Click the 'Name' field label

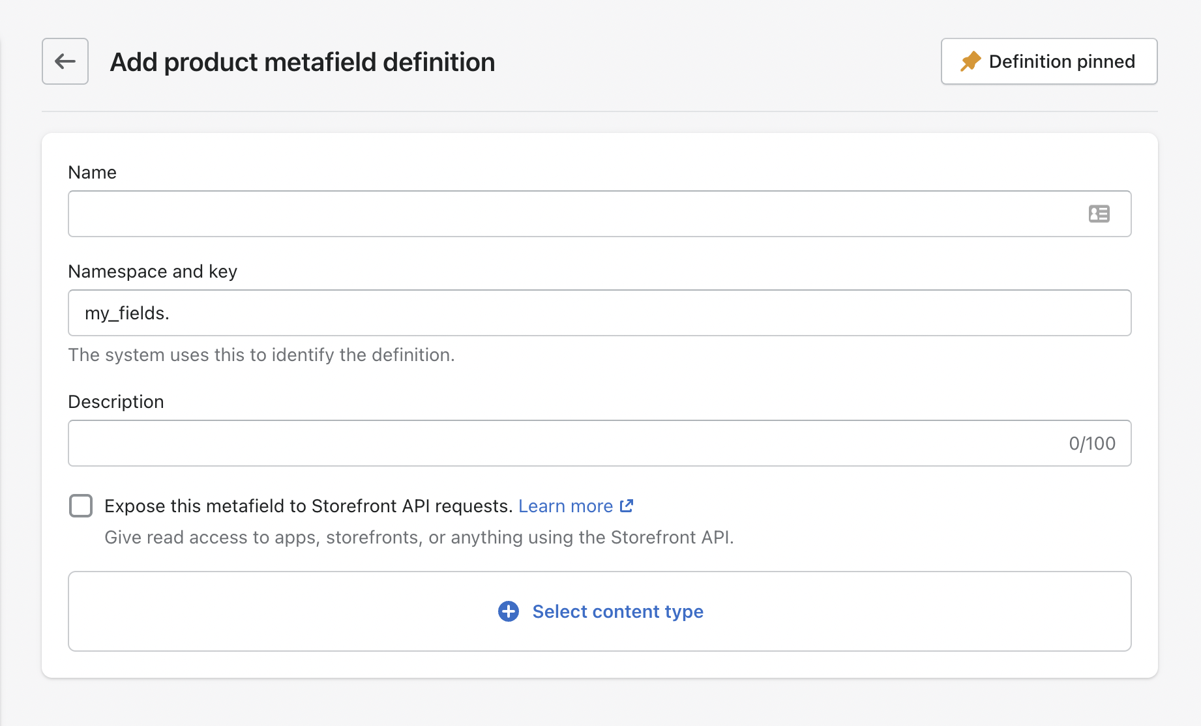tap(92, 172)
